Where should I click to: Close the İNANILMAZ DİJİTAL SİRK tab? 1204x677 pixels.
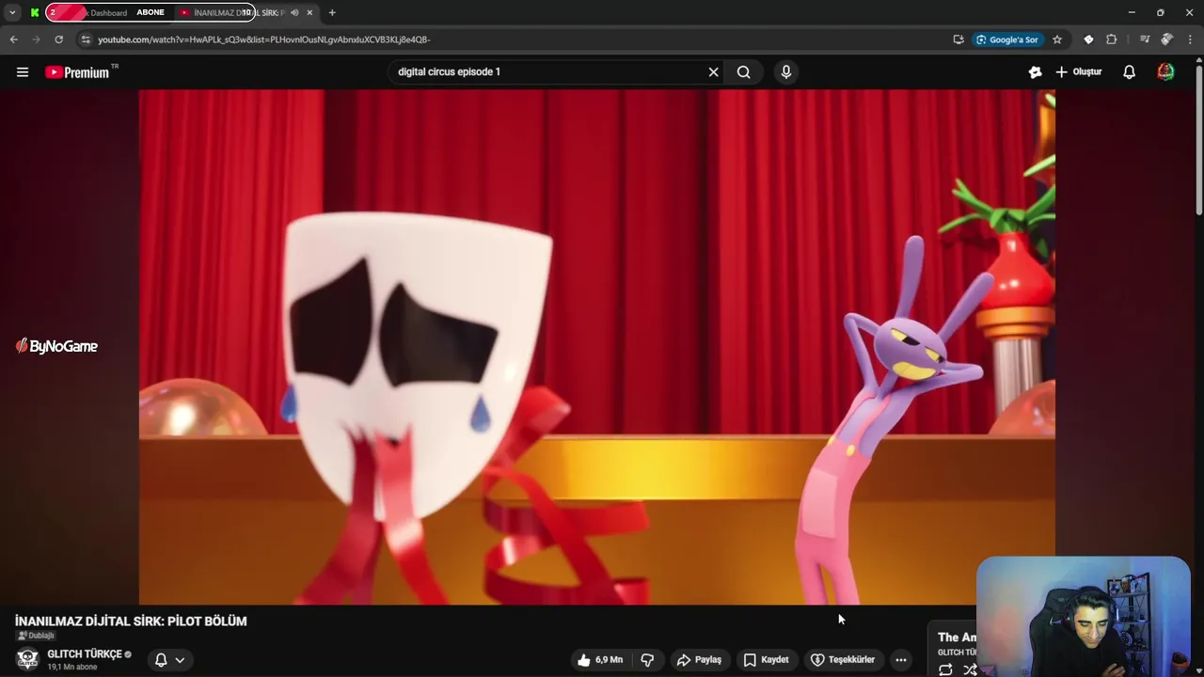click(x=309, y=12)
